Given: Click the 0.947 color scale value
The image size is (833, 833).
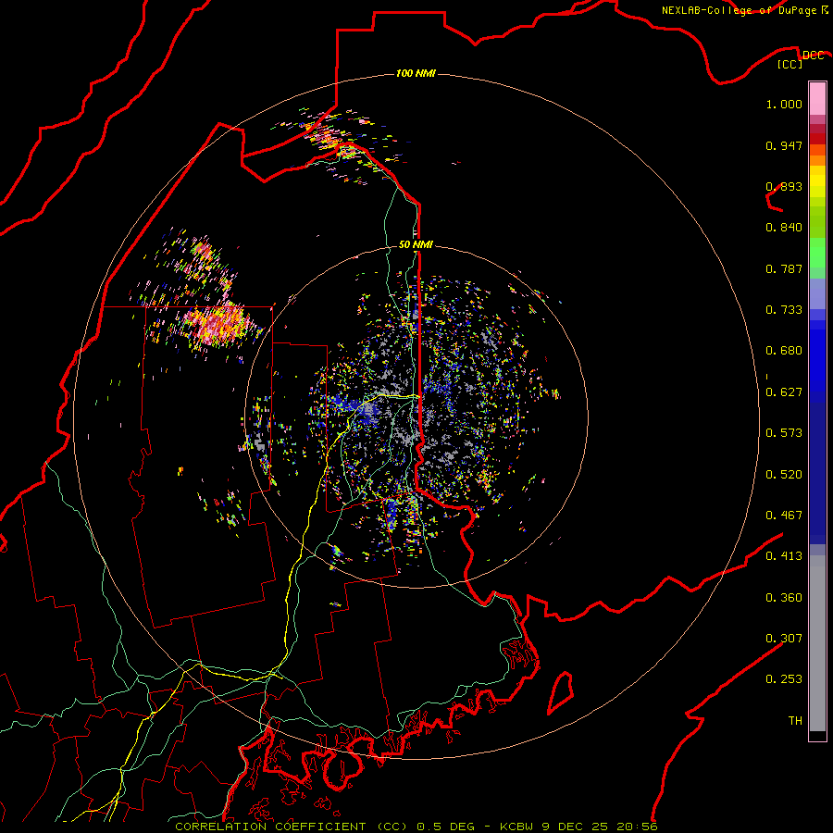Looking at the screenshot, I should (x=784, y=145).
